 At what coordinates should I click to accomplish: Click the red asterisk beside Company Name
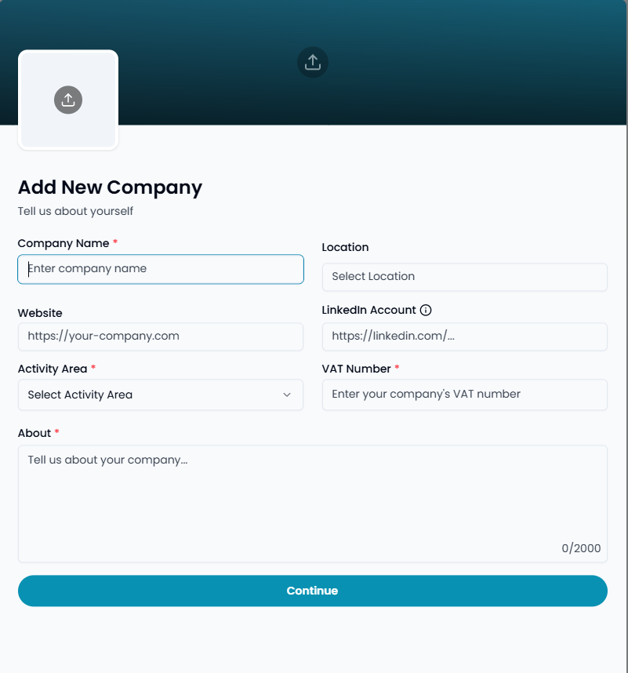point(114,242)
